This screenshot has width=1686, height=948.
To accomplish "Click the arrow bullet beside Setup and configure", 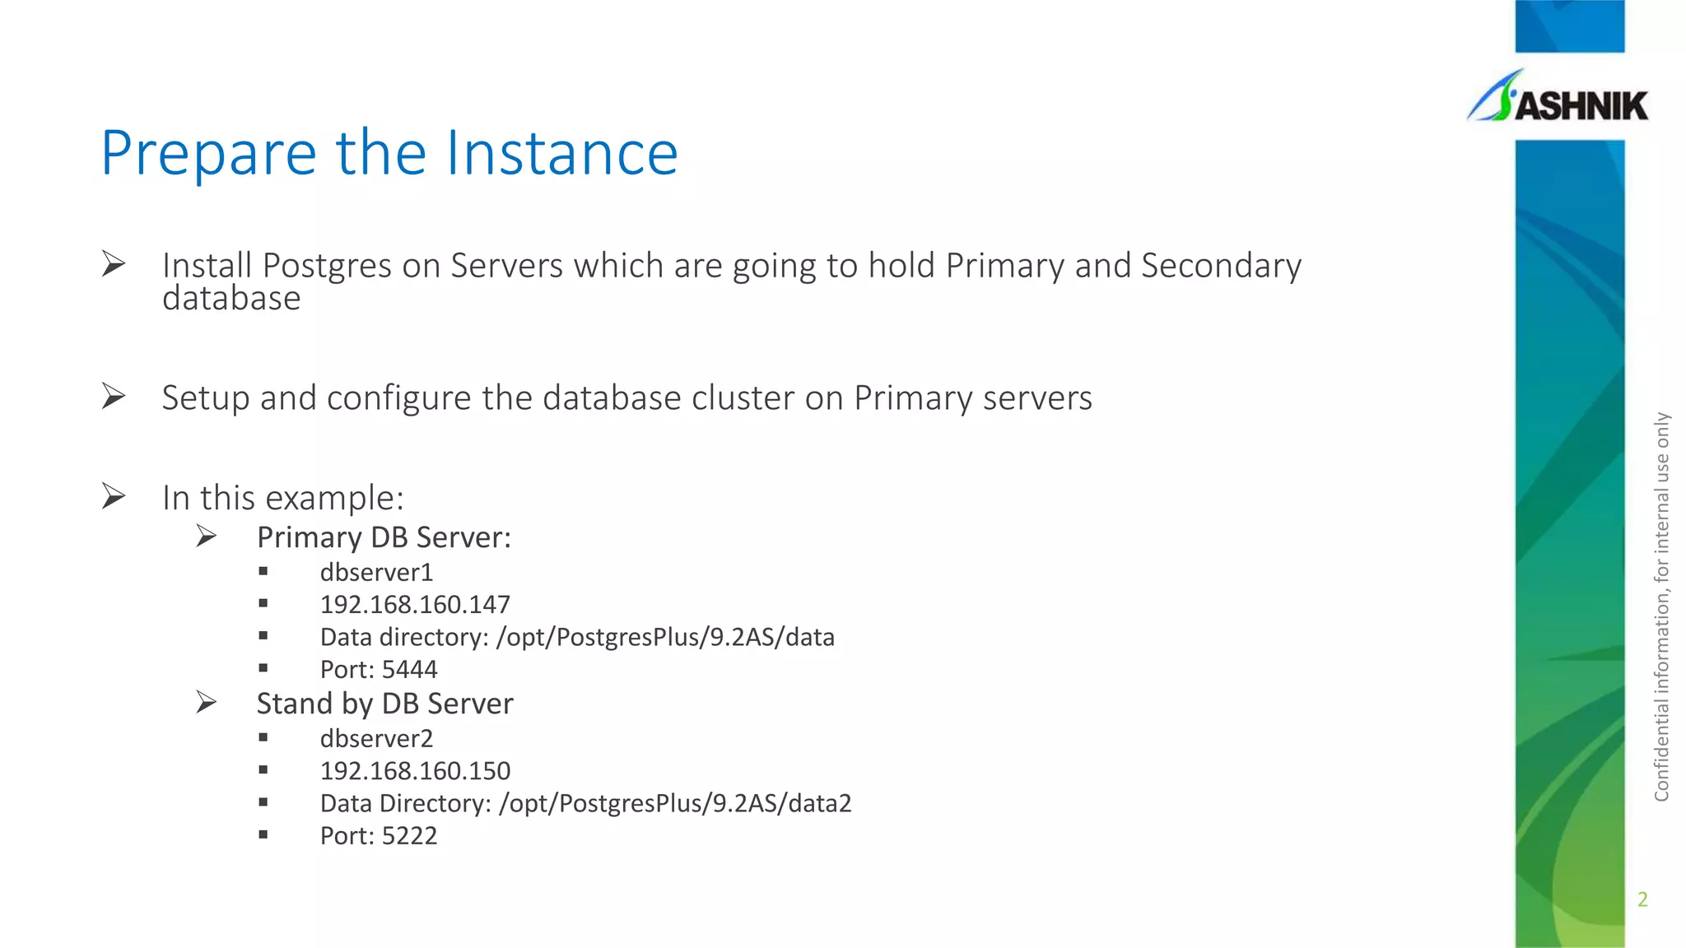I will 114,397.
